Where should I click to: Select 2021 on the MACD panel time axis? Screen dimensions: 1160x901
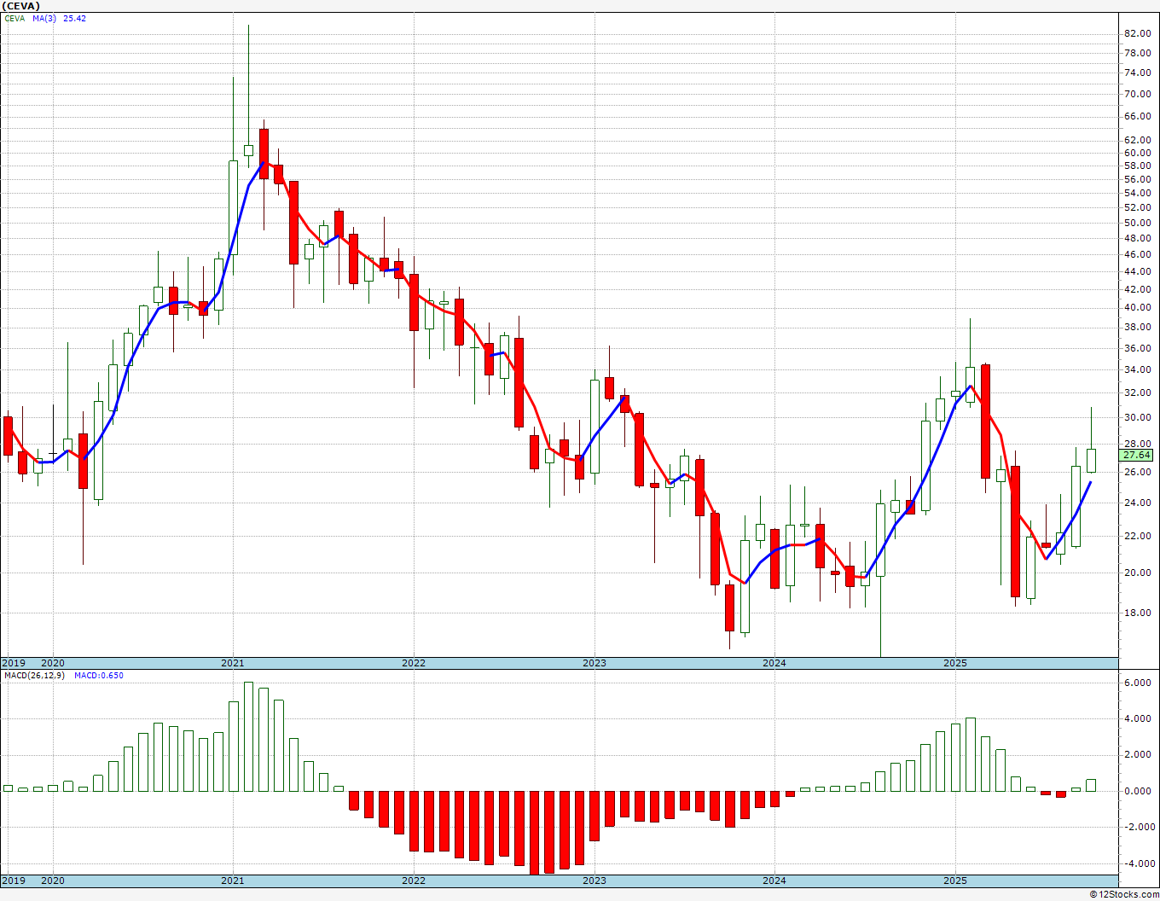coord(233,881)
